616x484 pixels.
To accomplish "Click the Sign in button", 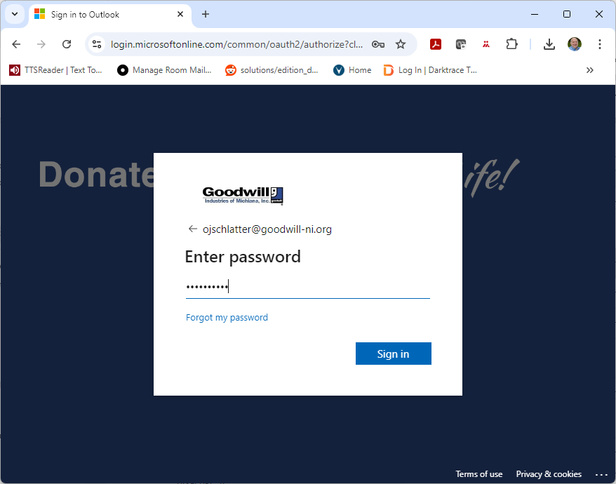I will (x=394, y=354).
